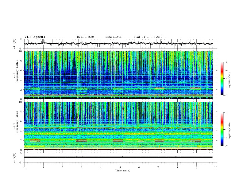Click time axis tick label "5"
The height and width of the screenshot is (188, 243).
(x=120, y=167)
